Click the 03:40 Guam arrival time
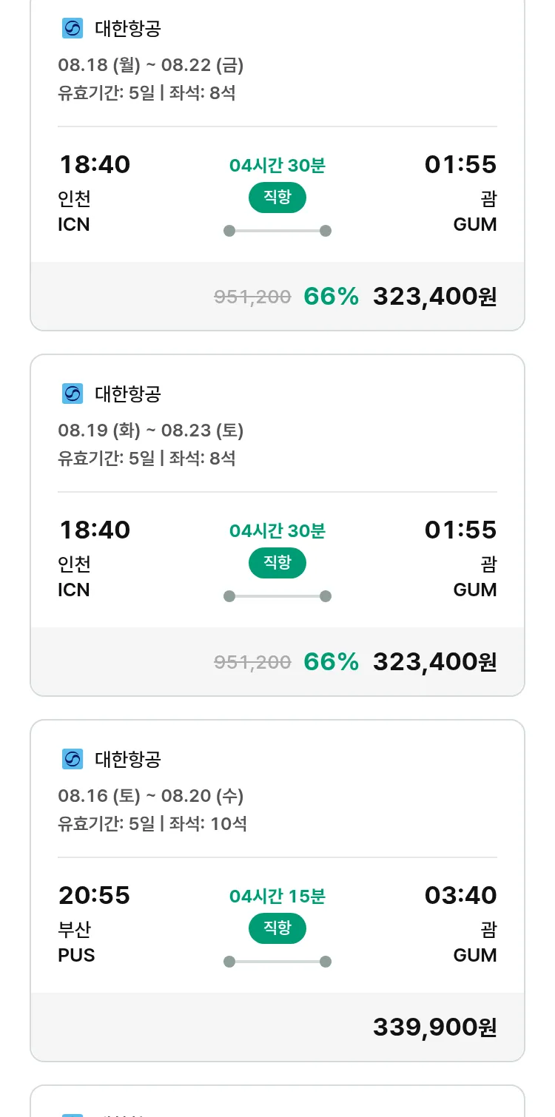Image resolution: width=555 pixels, height=1117 pixels. click(460, 896)
